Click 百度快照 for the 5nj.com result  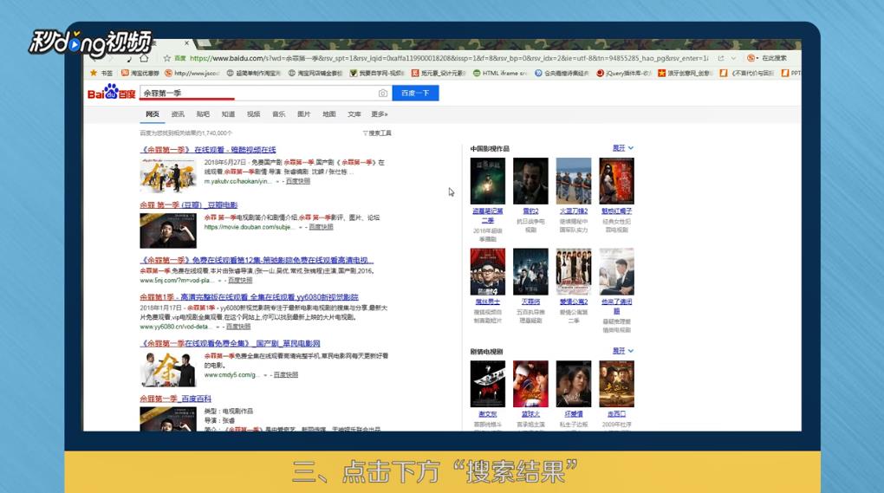(239, 280)
